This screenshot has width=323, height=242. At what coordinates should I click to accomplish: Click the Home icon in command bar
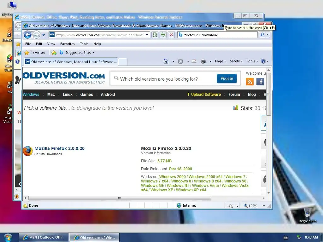tap(166, 61)
